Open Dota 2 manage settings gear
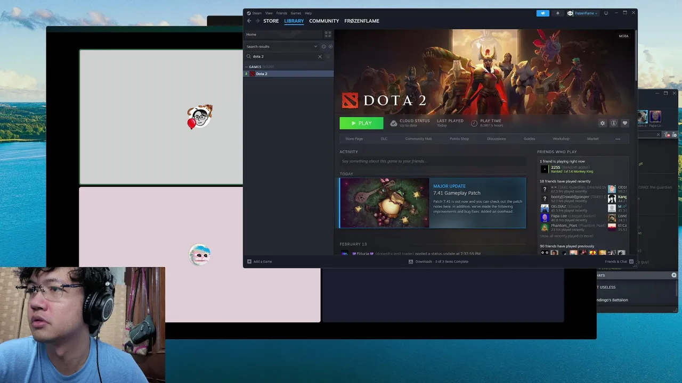This screenshot has height=383, width=682. click(x=603, y=123)
